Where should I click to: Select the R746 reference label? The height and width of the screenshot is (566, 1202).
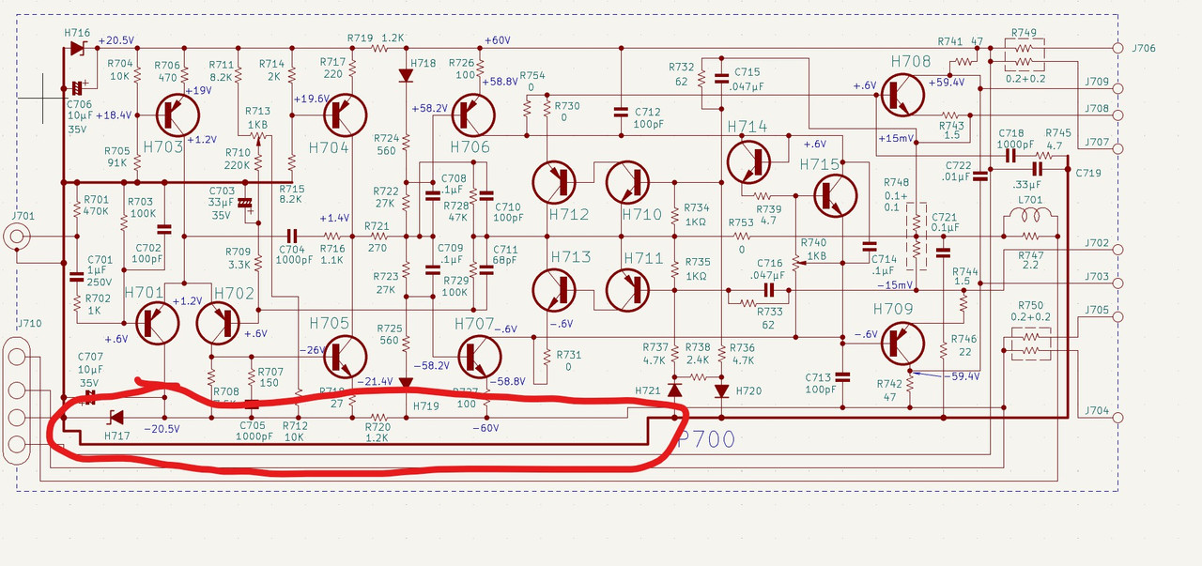pyautogui.click(x=965, y=338)
